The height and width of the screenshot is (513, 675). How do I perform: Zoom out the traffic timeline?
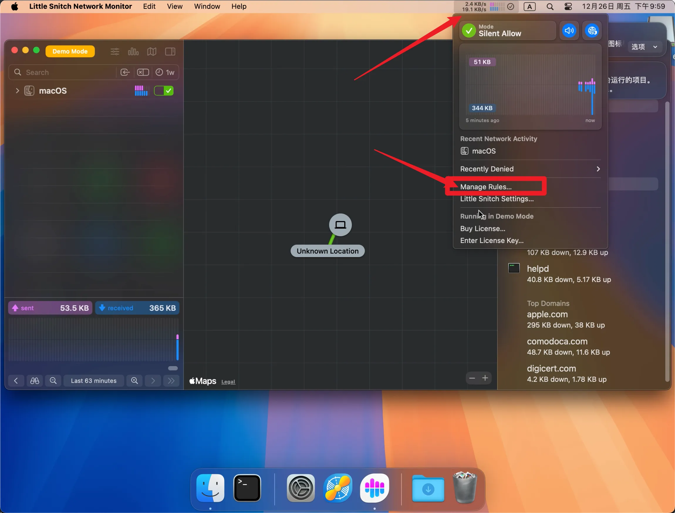[53, 381]
